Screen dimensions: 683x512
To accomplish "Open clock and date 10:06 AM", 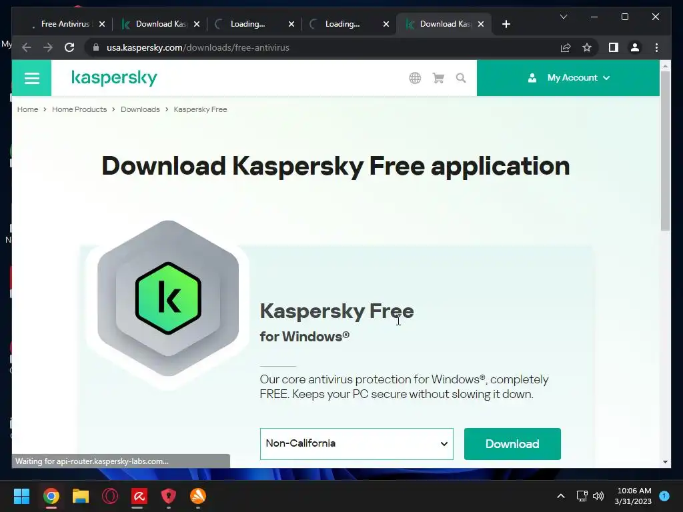I will click(634, 496).
